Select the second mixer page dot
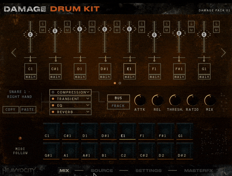 [120, 83]
